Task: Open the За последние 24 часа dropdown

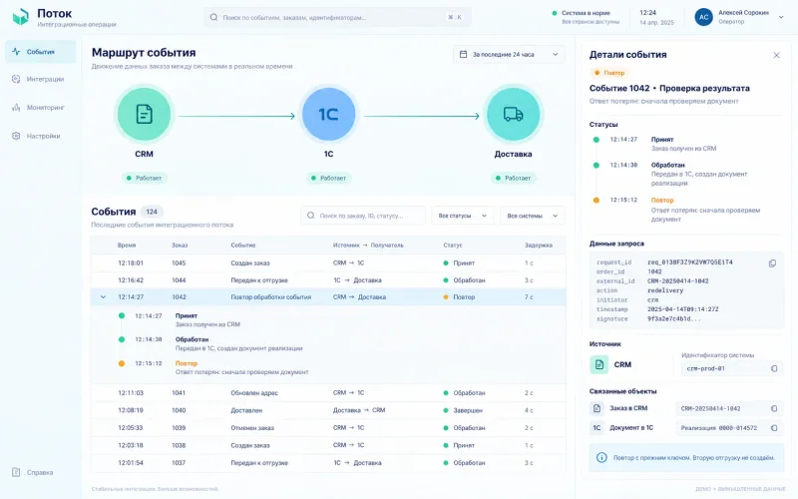Action: pos(509,55)
